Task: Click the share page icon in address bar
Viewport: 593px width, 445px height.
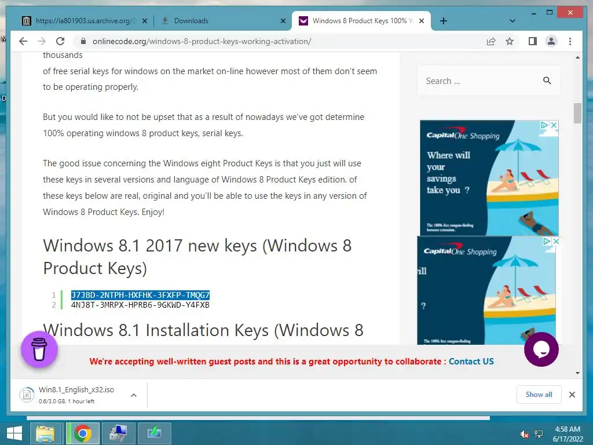Action: [491, 41]
